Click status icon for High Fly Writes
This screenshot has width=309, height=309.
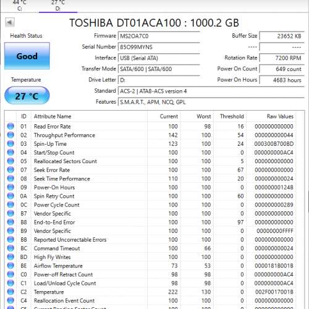(11, 257)
